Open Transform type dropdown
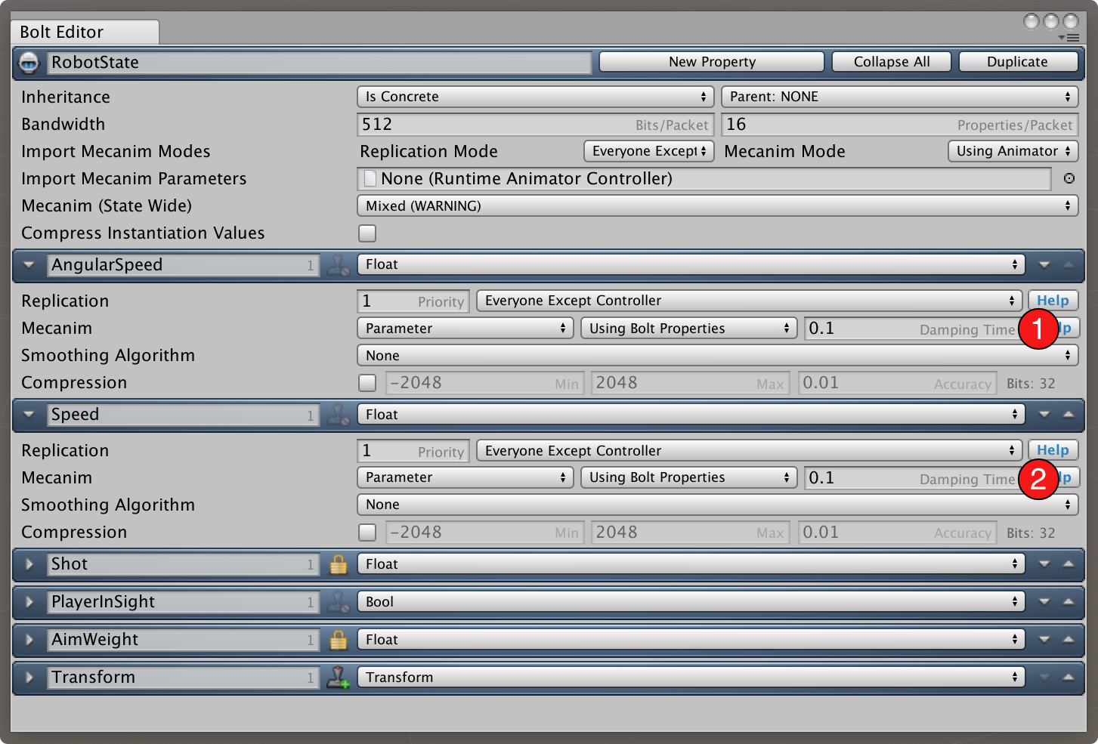 tap(691, 677)
